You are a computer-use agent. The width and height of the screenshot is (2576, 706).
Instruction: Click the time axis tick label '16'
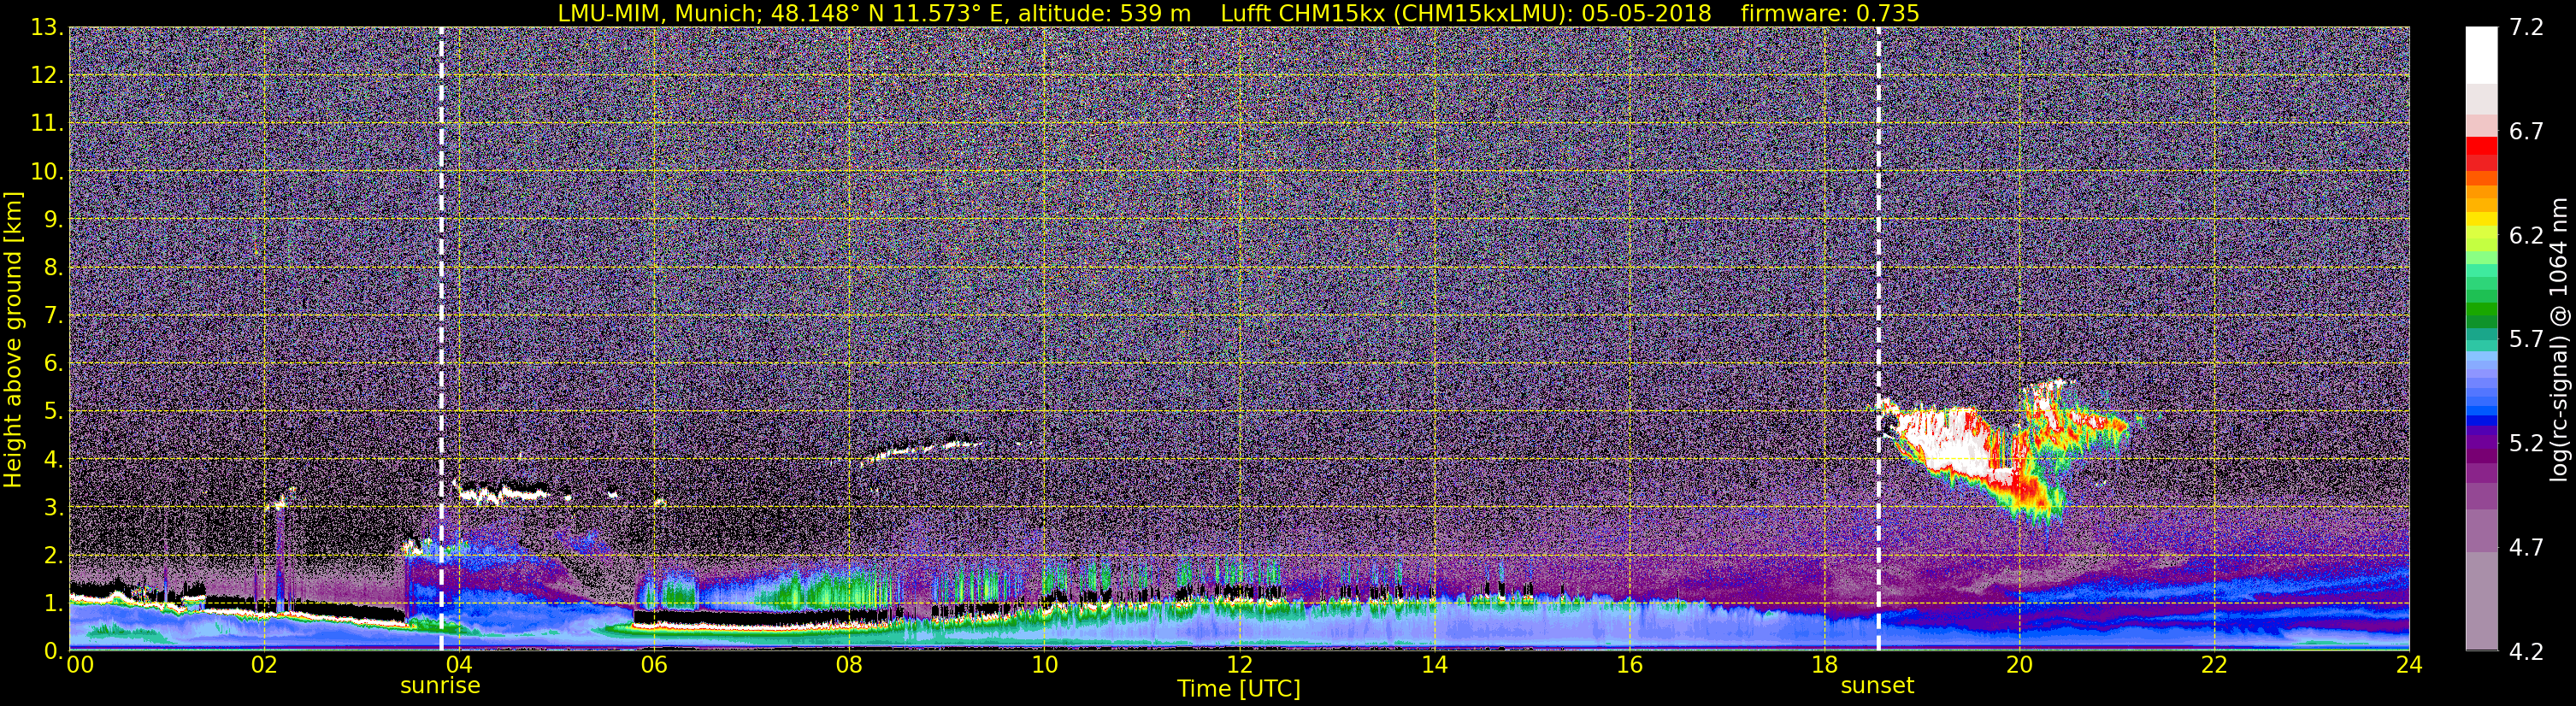pyautogui.click(x=1629, y=665)
